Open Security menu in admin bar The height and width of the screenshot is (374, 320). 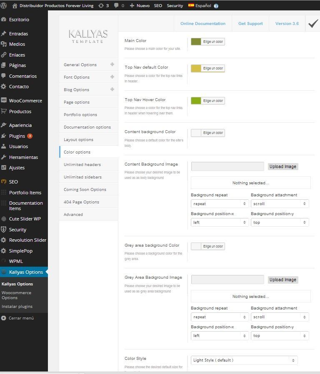[175, 5]
